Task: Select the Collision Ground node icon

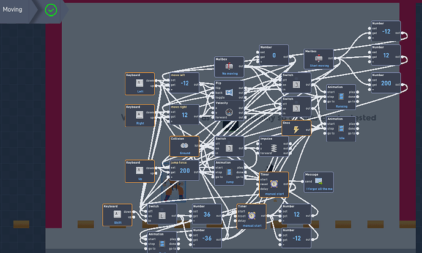Action: [x=184, y=145]
